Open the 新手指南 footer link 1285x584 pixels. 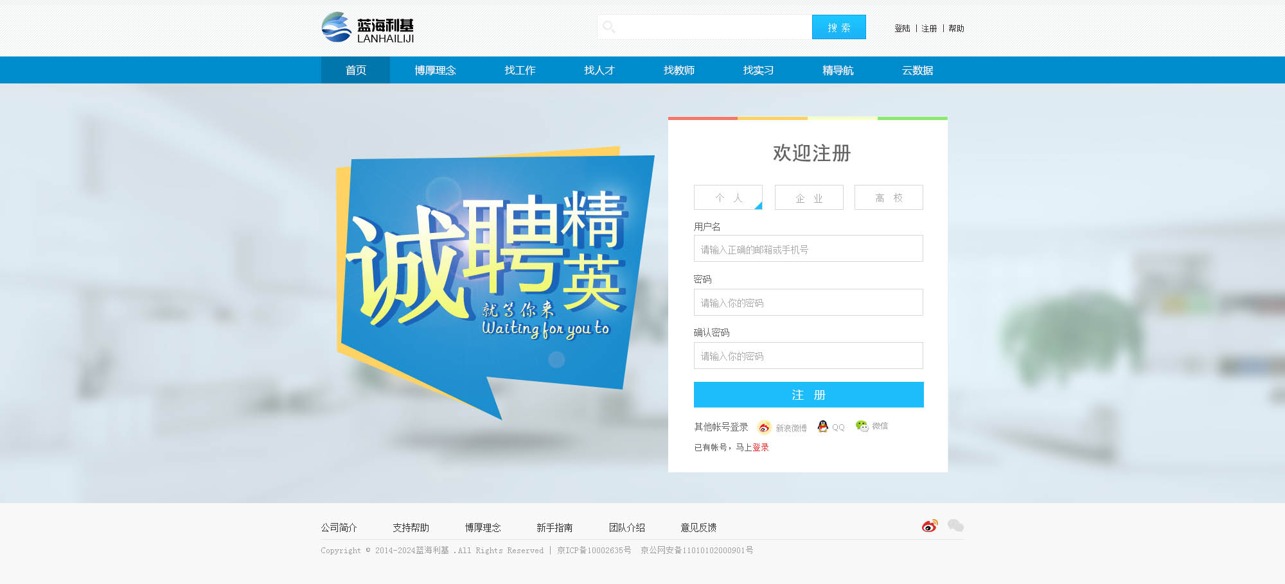click(x=554, y=528)
